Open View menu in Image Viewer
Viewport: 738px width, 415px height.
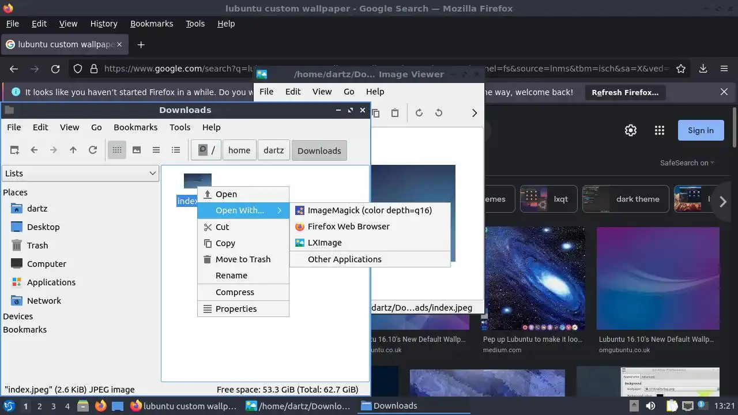click(322, 92)
